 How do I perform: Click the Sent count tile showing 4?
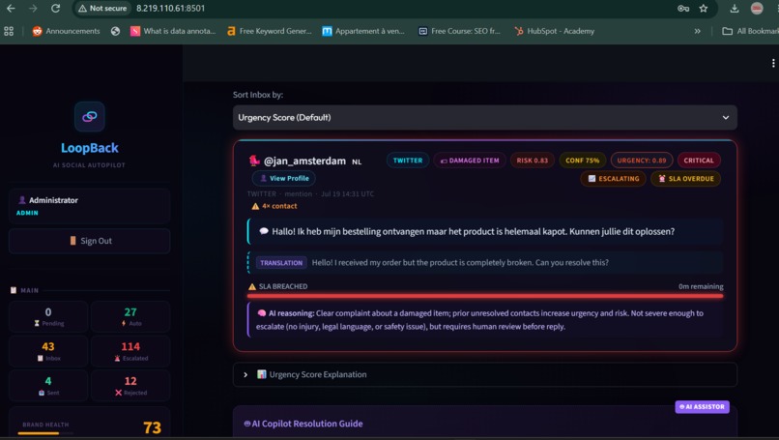click(48, 385)
